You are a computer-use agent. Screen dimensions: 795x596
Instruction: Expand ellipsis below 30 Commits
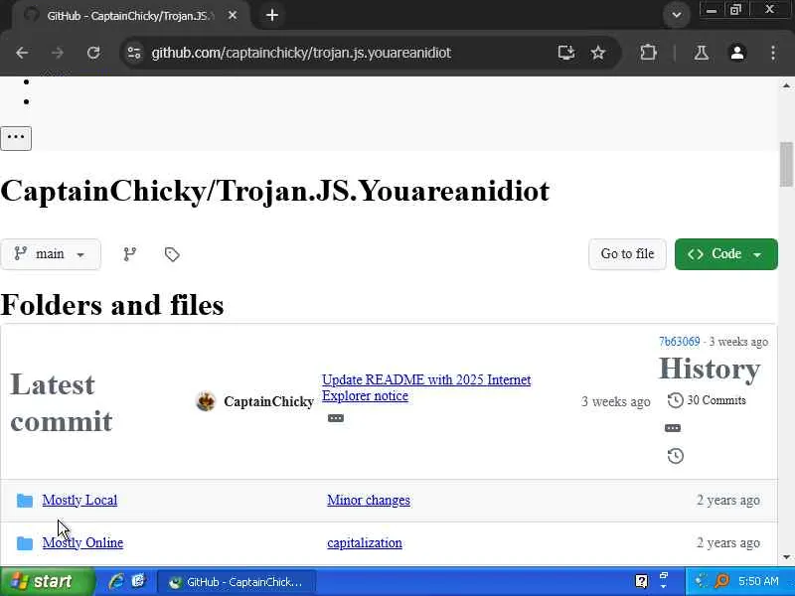pos(673,428)
